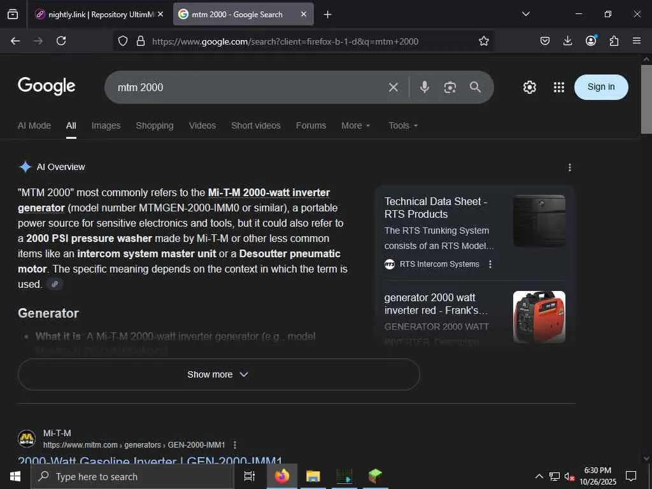652x489 pixels.
Task: Start Google voice search microphone
Action: (425, 87)
